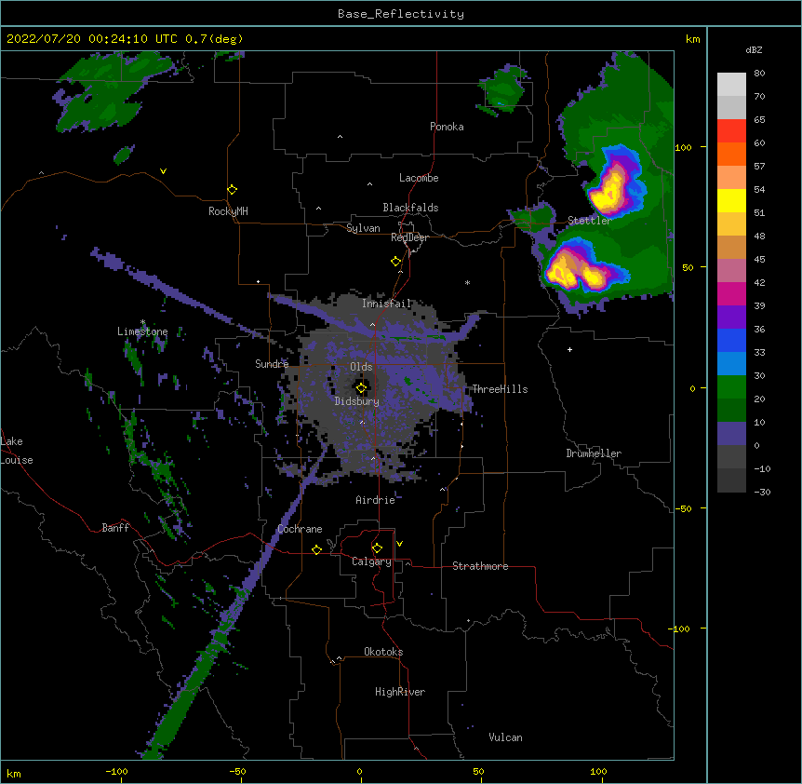Pick the slate purple 0-10 dBZ swatch
802x784 pixels.
pyautogui.click(x=731, y=434)
